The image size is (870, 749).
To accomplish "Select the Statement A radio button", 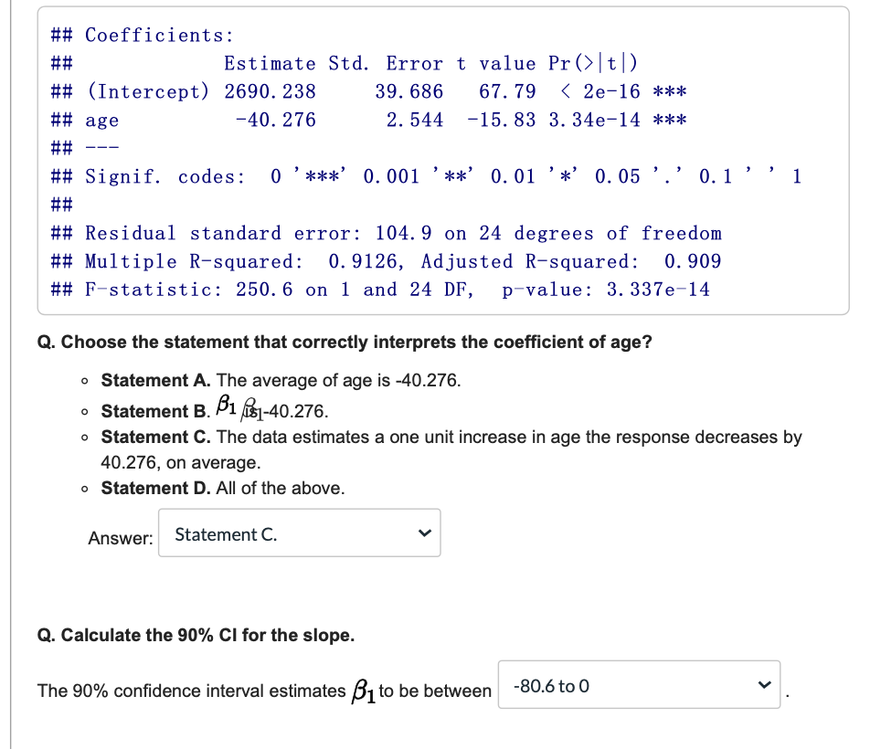I will pyautogui.click(x=83, y=381).
